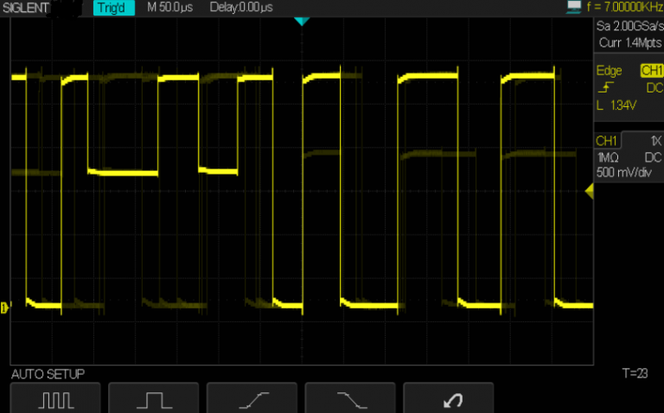Click the CH1 ground level marker at left edge
The width and height of the screenshot is (664, 413).
pyautogui.click(x=4, y=307)
